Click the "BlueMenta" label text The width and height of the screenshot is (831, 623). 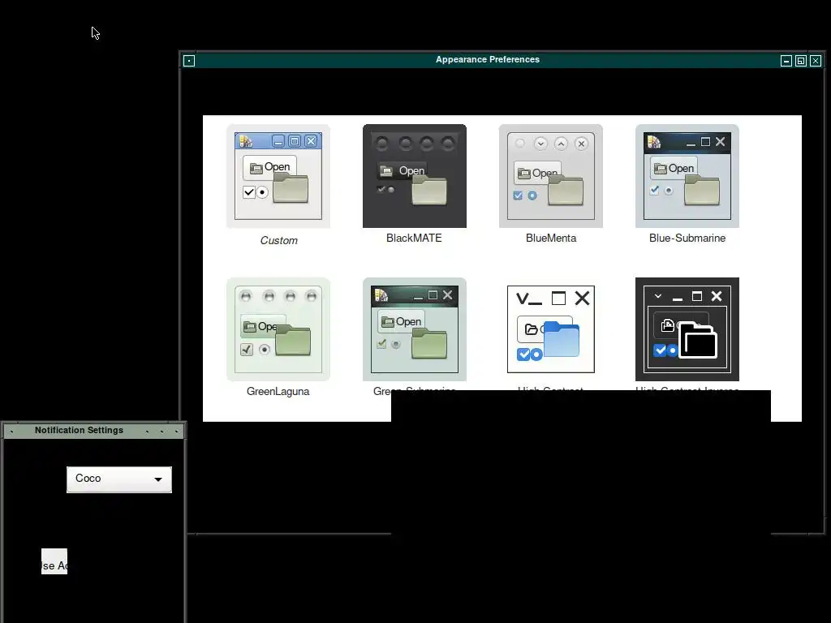point(551,238)
